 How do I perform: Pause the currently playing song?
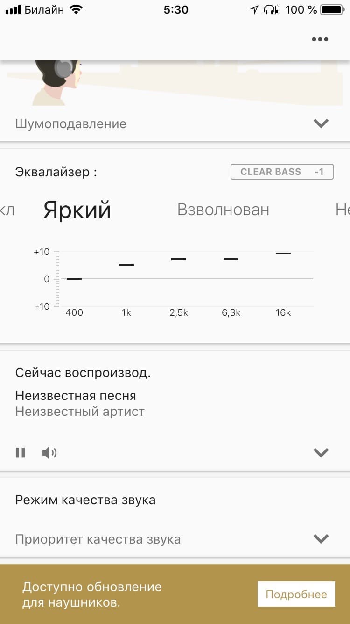click(x=20, y=452)
